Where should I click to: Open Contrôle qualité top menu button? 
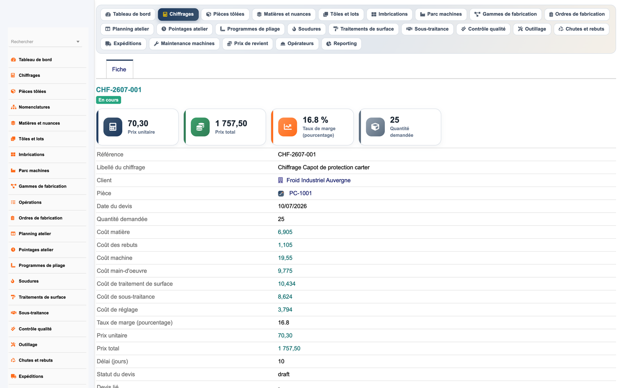[483, 29]
